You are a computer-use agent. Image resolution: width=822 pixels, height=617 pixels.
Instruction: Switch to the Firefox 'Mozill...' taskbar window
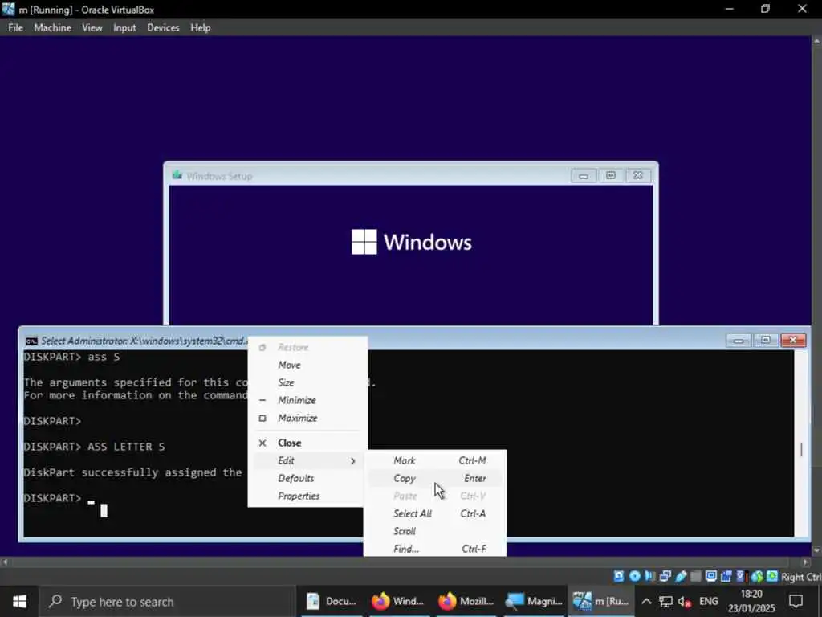466,601
